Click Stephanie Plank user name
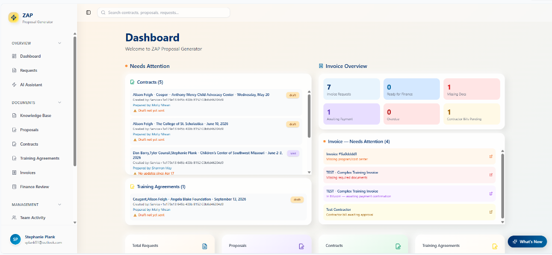 pos(40,237)
